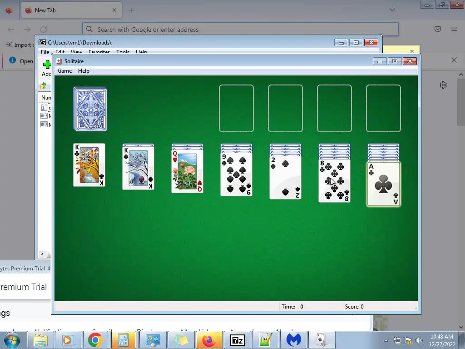Minimize the 7-Zip Downloads window
The width and height of the screenshot is (465, 349).
click(341, 42)
